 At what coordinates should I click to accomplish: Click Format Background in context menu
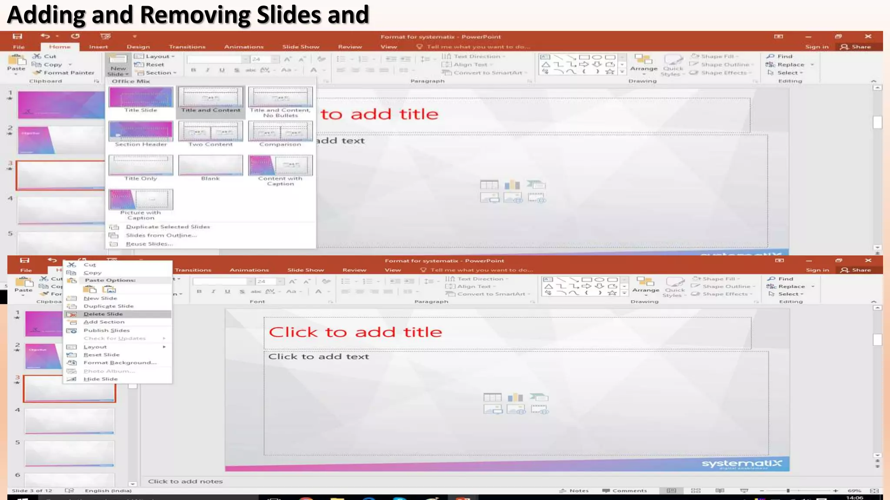coord(118,362)
